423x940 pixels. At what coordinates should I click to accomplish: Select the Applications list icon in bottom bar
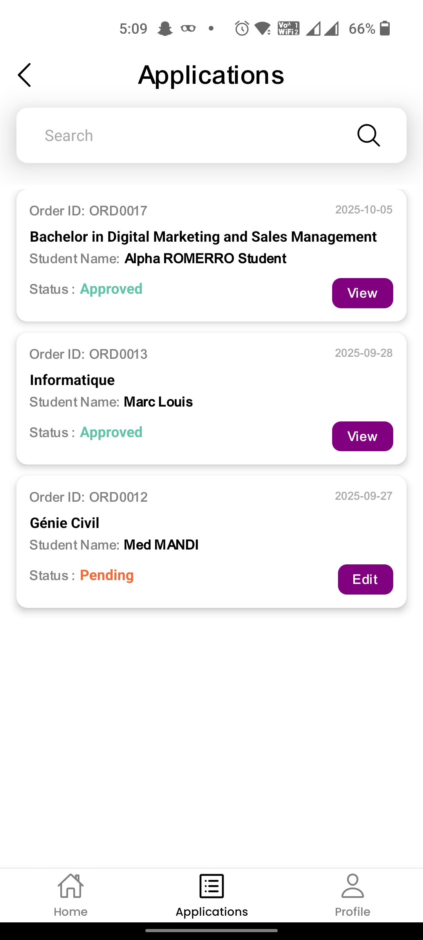(x=211, y=886)
